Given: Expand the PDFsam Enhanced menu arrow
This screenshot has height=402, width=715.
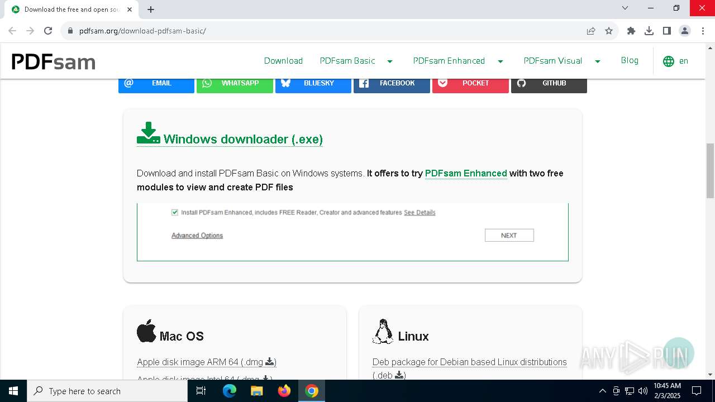Looking at the screenshot, I should click(500, 61).
